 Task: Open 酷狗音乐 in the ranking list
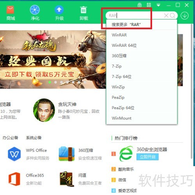[126, 169]
